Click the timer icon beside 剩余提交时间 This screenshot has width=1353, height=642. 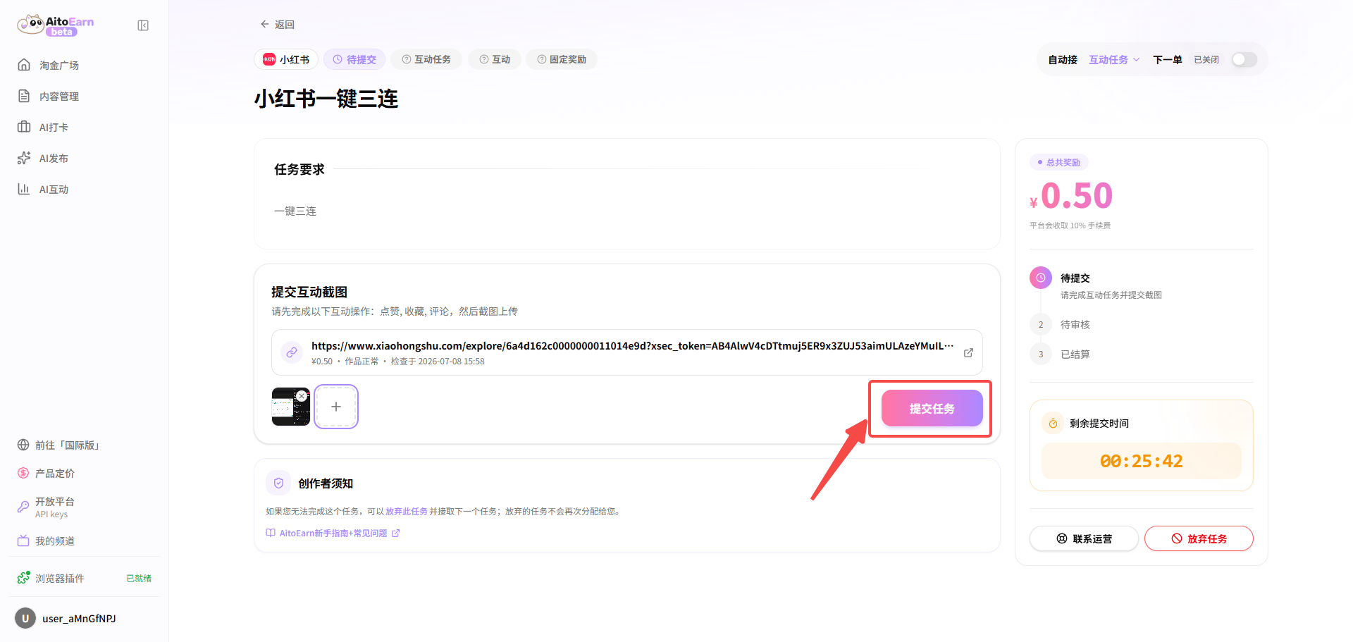click(1053, 423)
